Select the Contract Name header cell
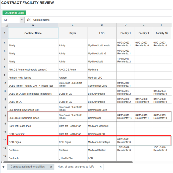This screenshot has height=173, width=173. click(x=33, y=33)
